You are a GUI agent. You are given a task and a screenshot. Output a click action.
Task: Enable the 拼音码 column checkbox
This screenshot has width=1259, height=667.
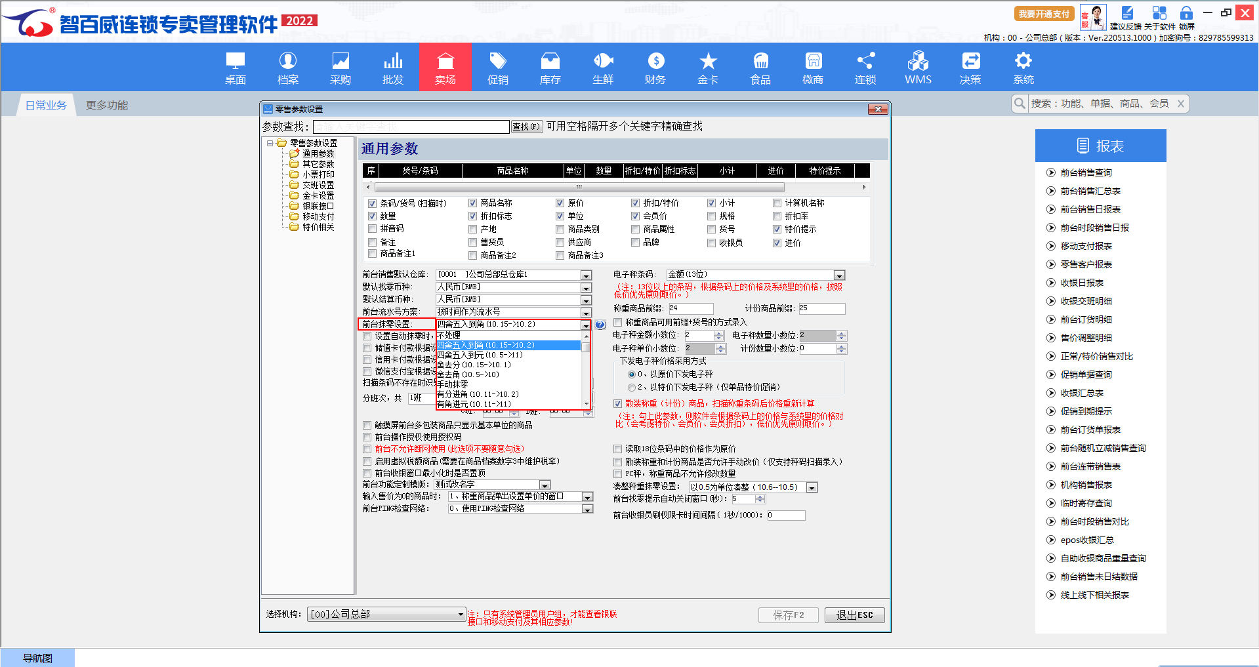coord(373,229)
